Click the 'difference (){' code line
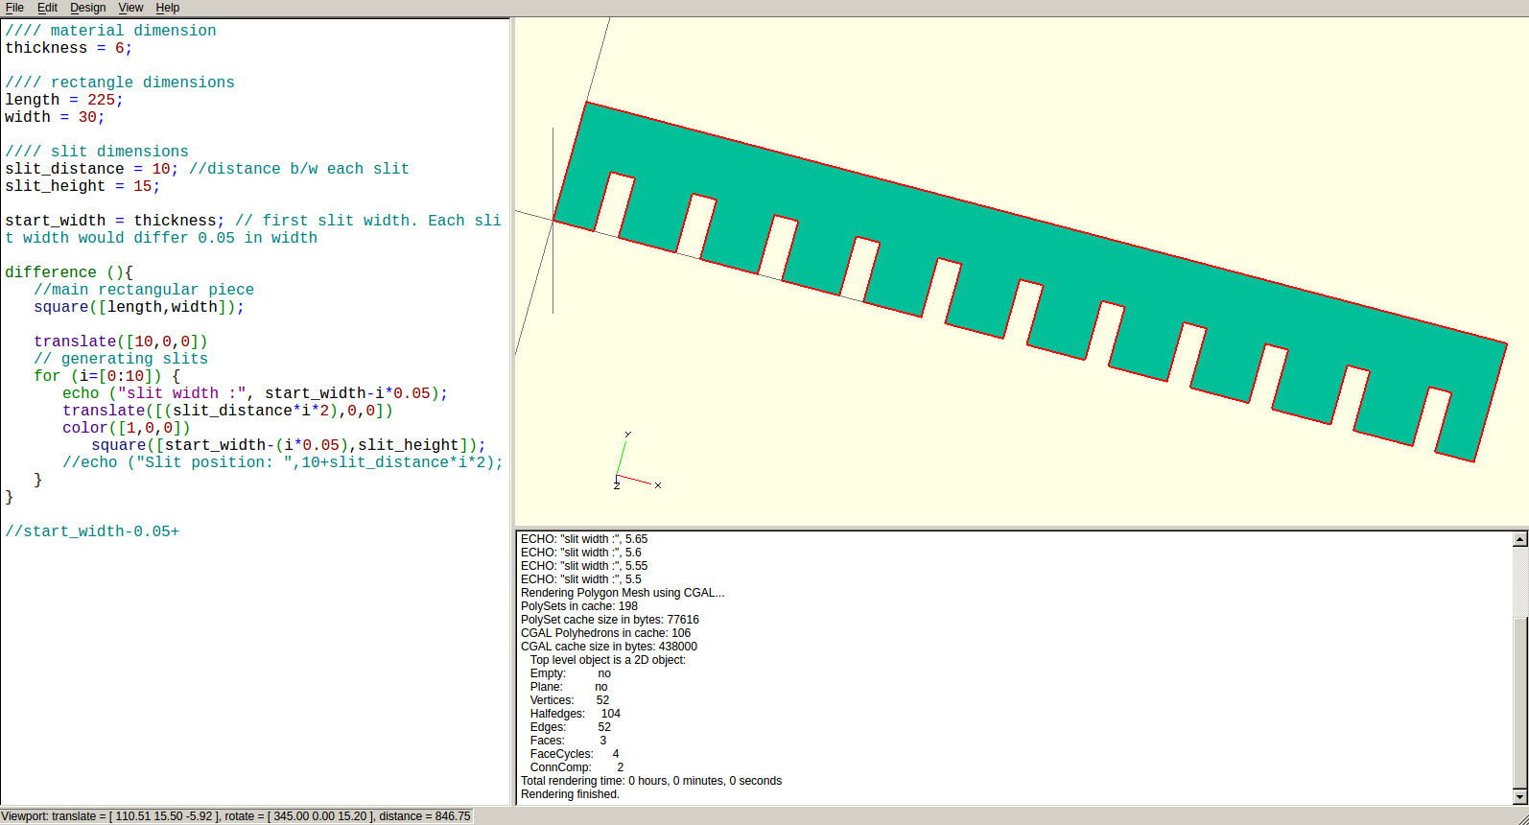Image resolution: width=1529 pixels, height=825 pixels. pos(69,272)
